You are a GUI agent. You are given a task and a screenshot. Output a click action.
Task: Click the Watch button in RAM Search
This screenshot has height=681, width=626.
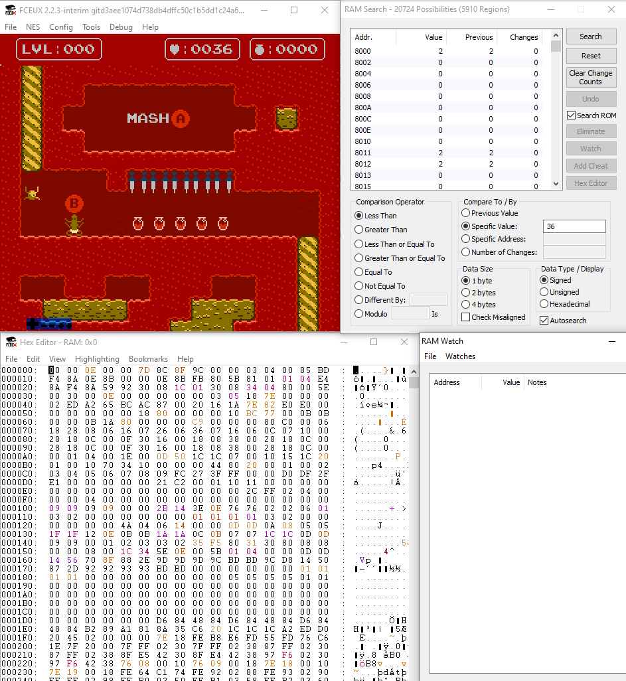tap(591, 149)
